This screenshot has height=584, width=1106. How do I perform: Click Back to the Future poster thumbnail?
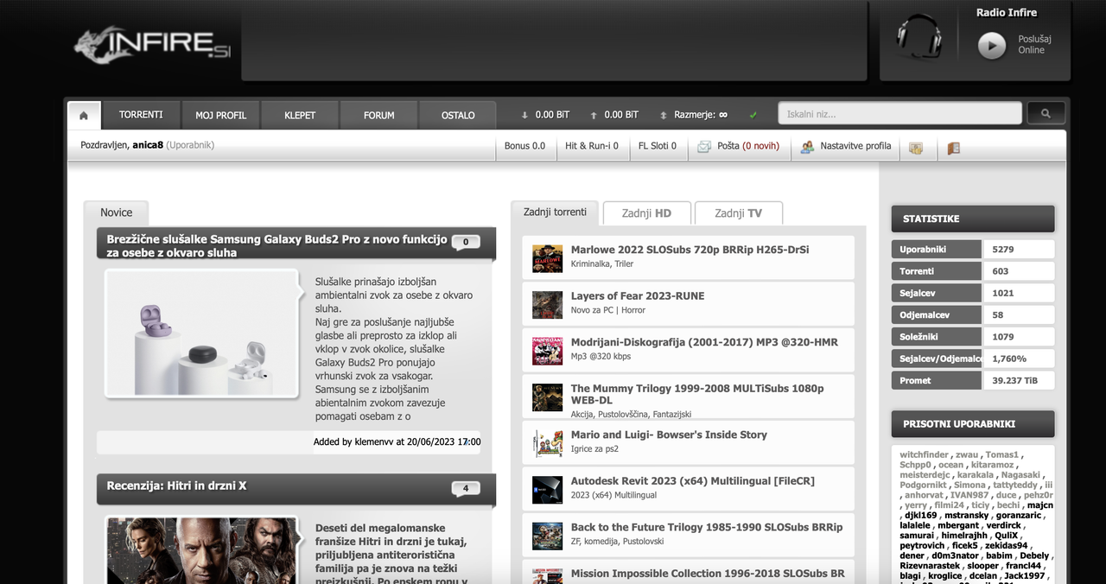pyautogui.click(x=547, y=536)
